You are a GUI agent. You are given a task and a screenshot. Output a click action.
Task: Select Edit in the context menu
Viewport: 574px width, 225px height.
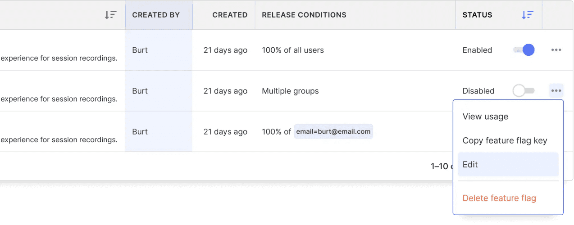pyautogui.click(x=470, y=164)
